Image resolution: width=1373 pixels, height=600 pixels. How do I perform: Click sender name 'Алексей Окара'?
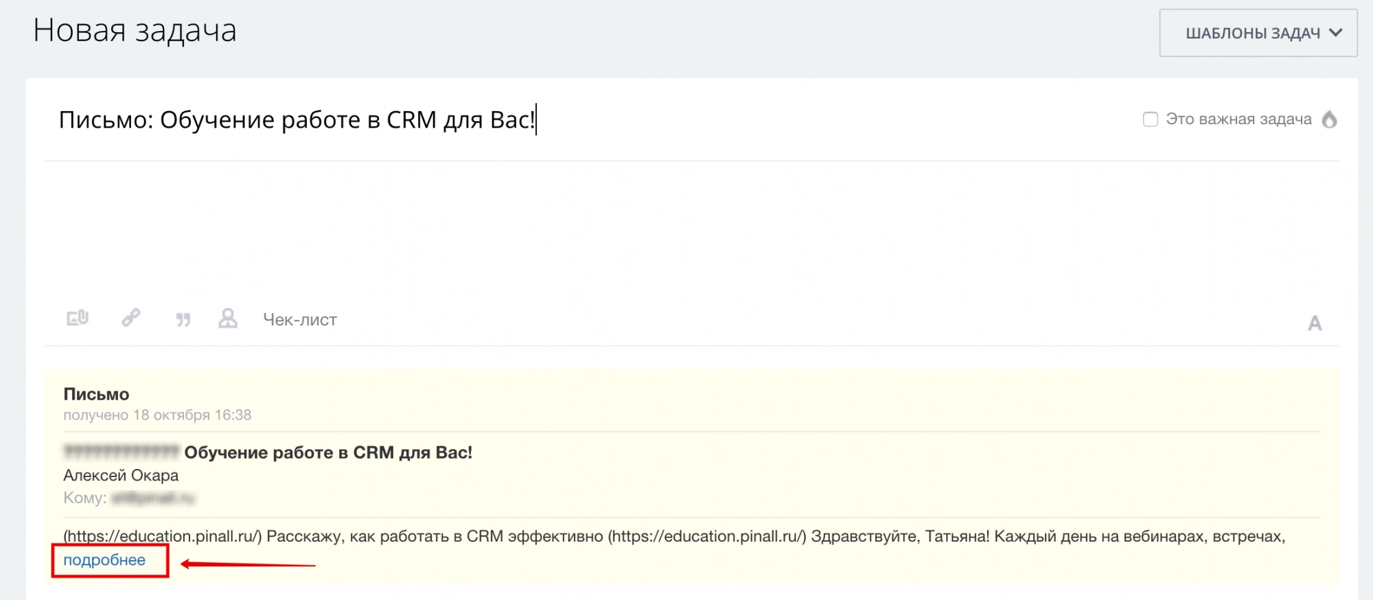pos(121,476)
